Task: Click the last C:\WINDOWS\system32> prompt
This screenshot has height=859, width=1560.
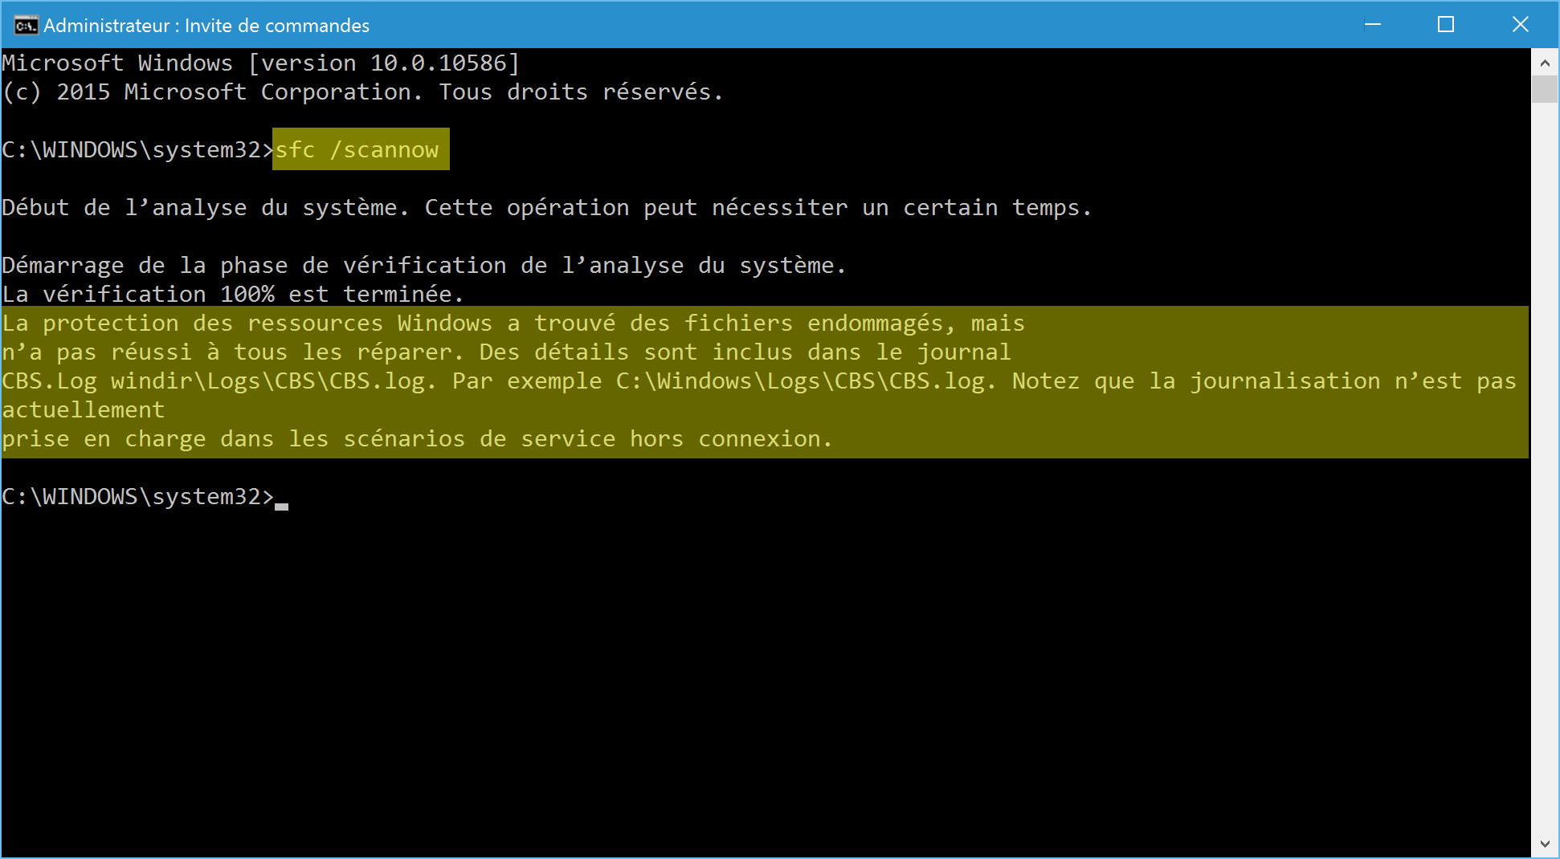Action: [x=137, y=497]
